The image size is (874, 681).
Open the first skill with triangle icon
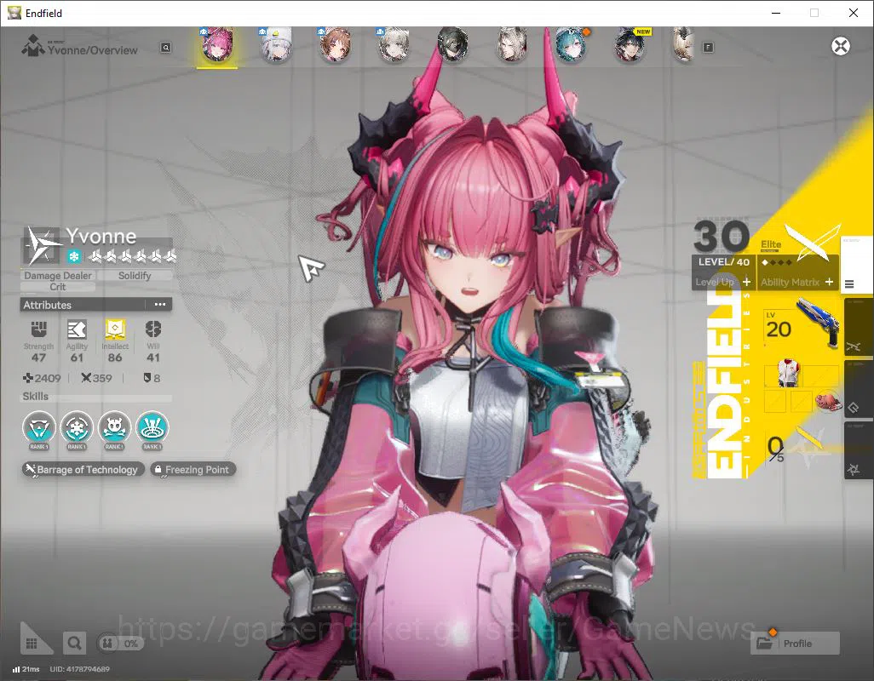coord(39,428)
